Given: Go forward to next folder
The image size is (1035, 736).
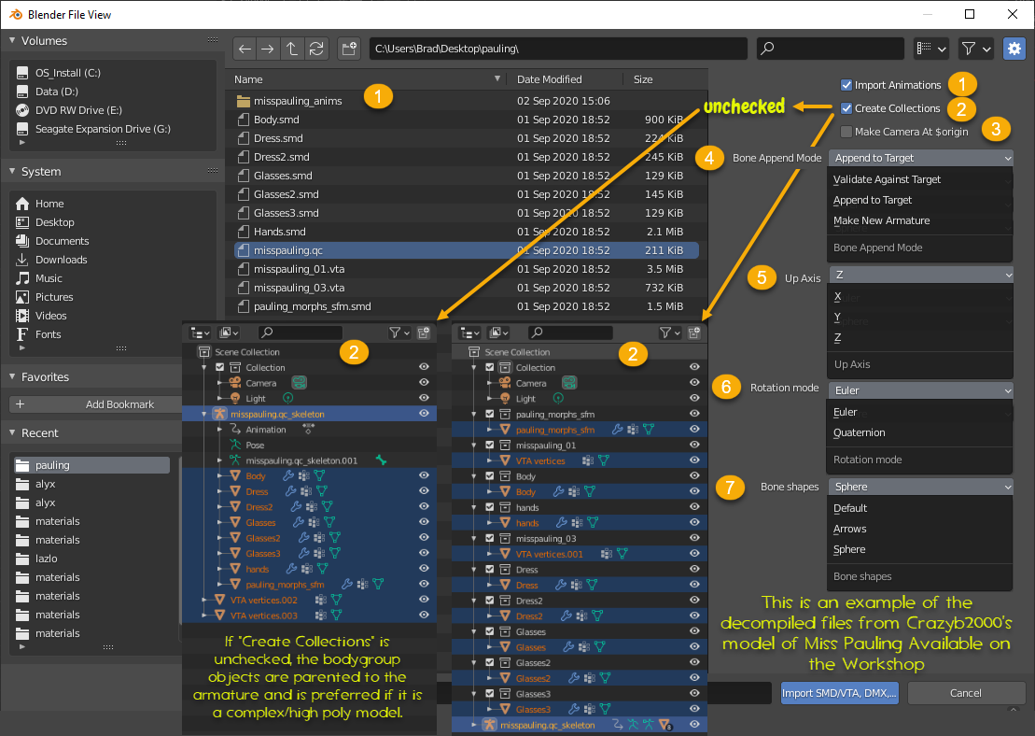Looking at the screenshot, I should (x=268, y=49).
